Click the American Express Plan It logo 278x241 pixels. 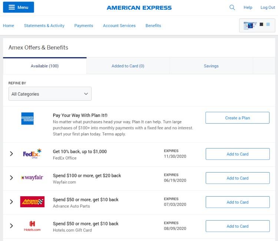point(27,118)
